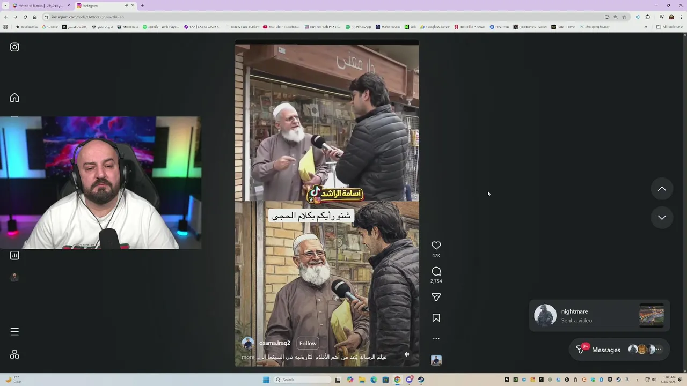Open the Messages button
Screen dimensions: 687x386
point(619,350)
